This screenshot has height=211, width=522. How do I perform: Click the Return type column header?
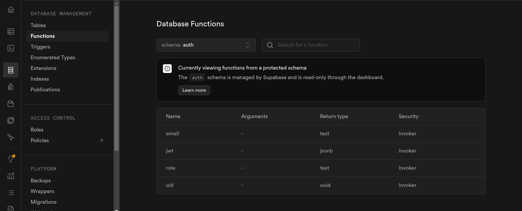(334, 117)
